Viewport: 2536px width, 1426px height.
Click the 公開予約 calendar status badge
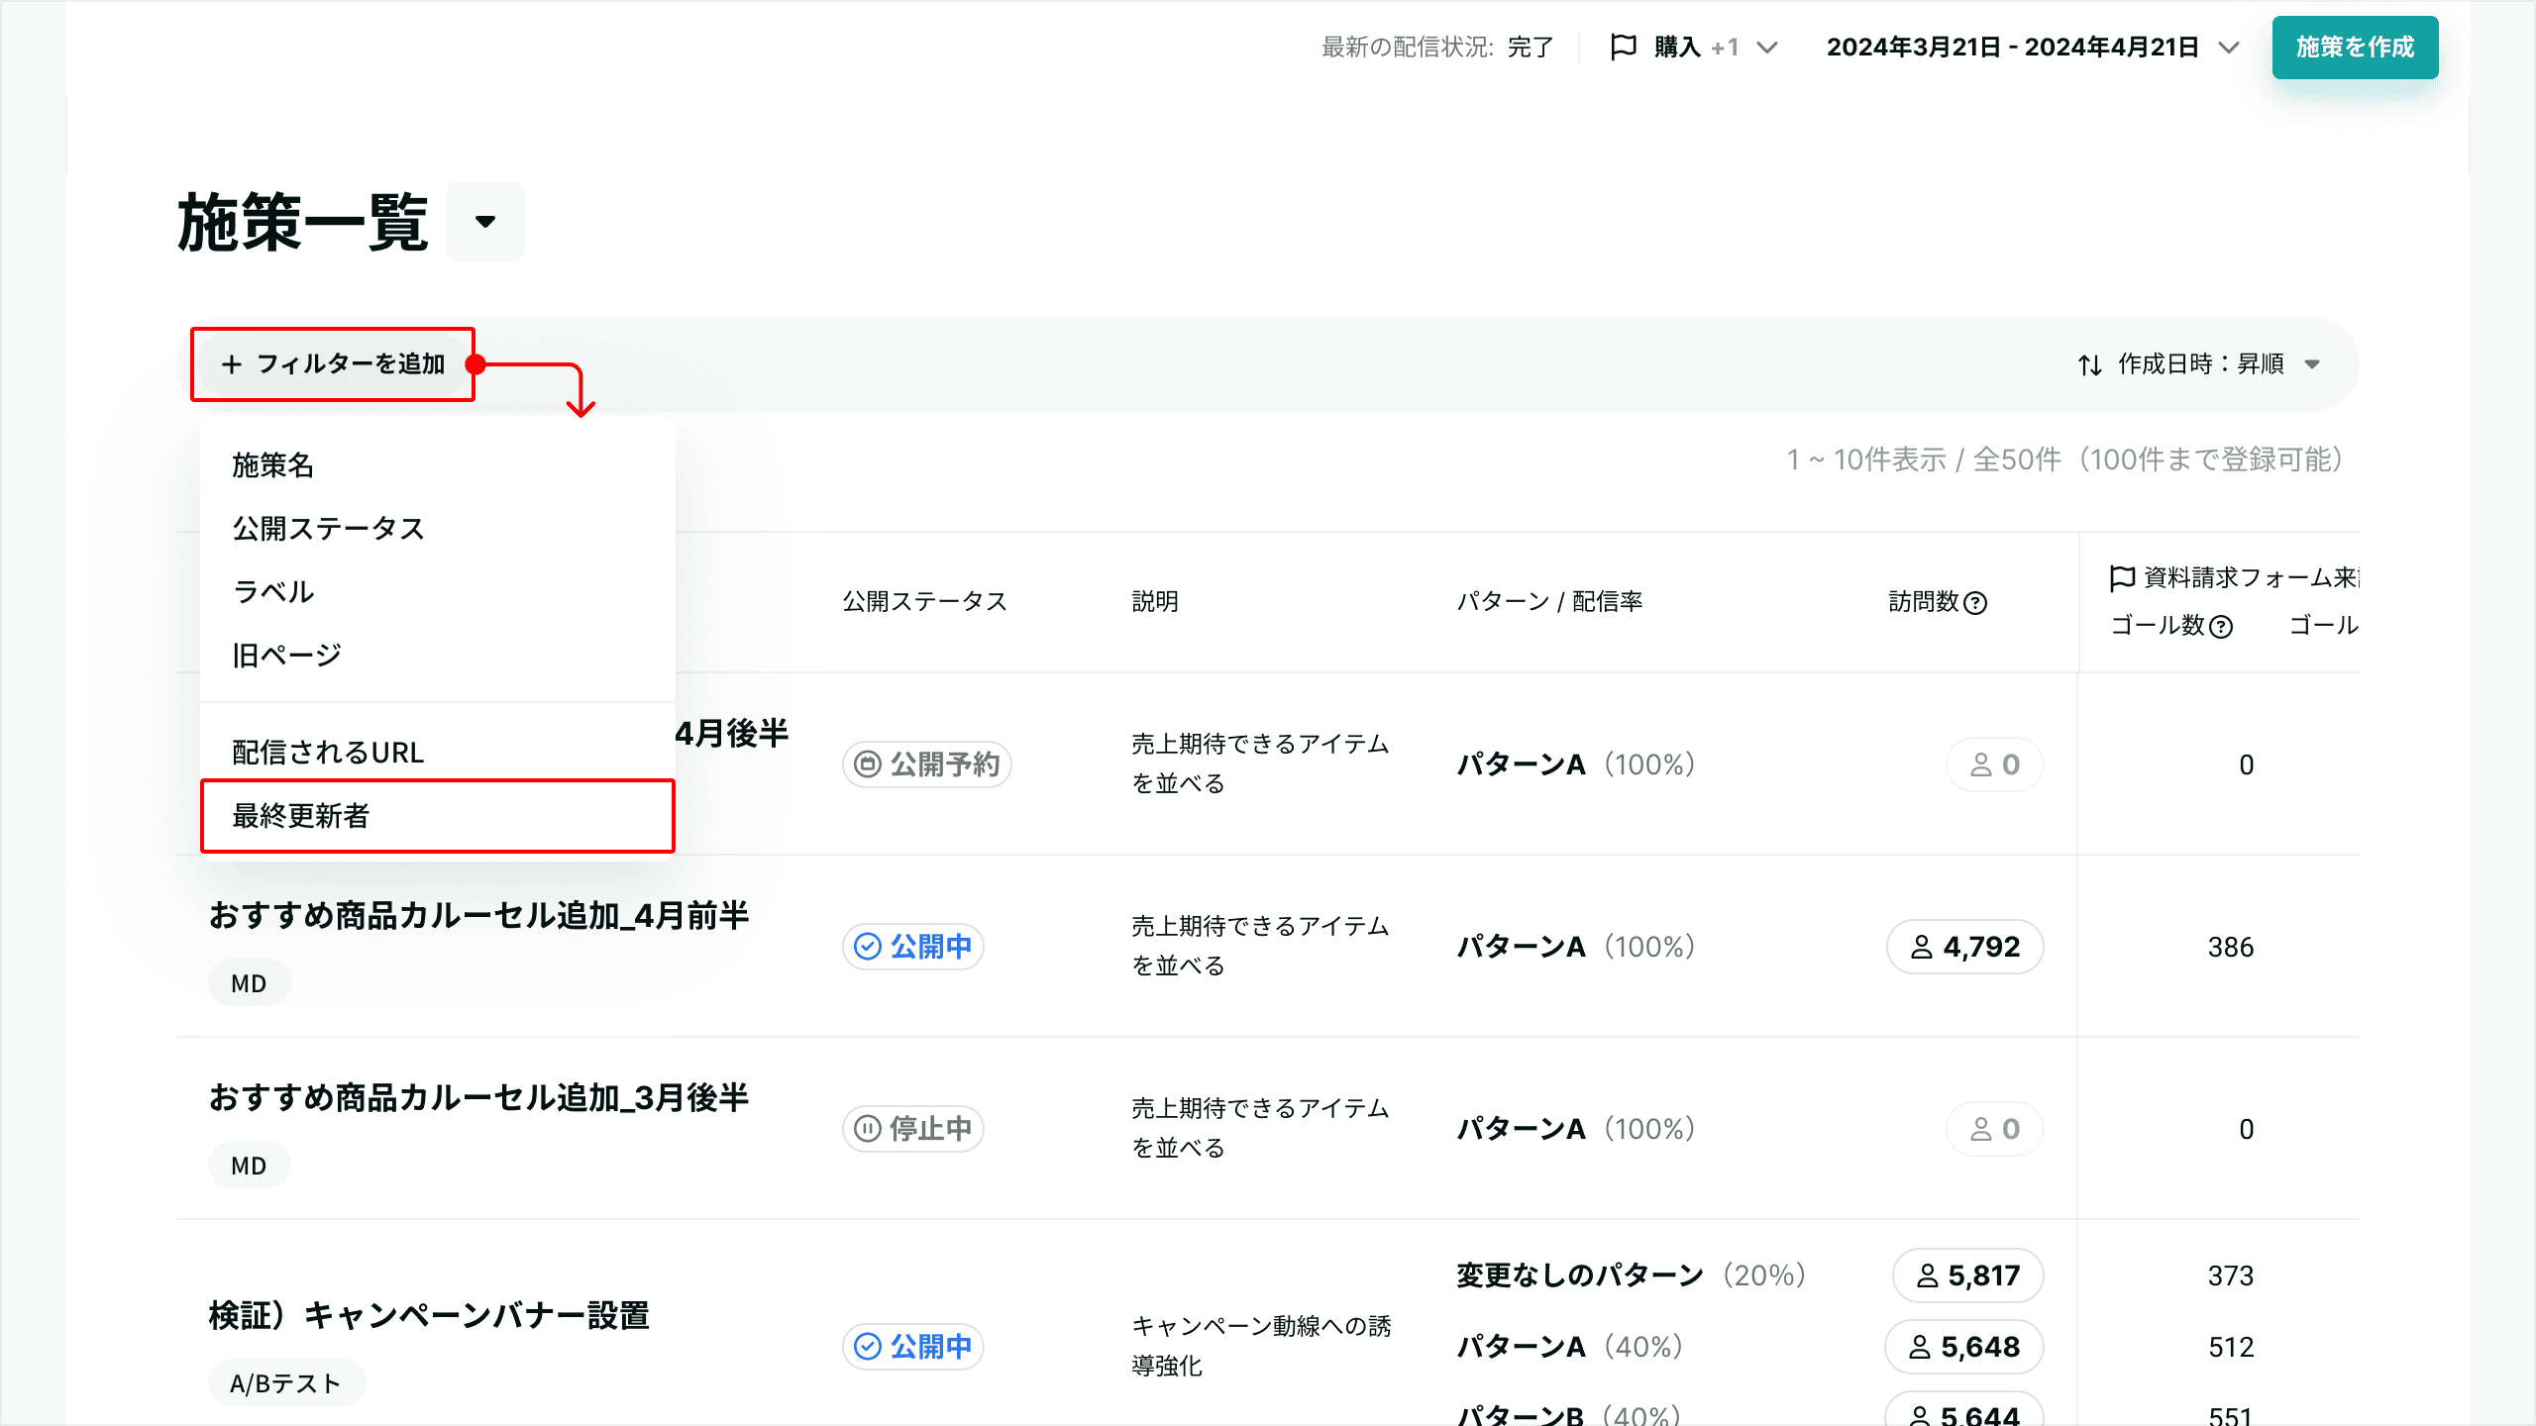(x=927, y=764)
